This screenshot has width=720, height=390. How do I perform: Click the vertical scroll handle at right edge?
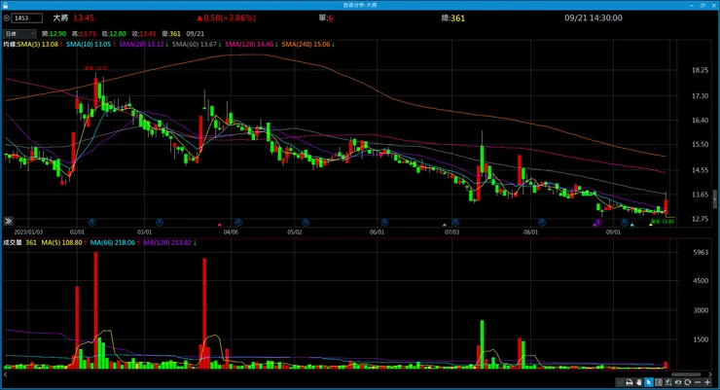point(715,199)
